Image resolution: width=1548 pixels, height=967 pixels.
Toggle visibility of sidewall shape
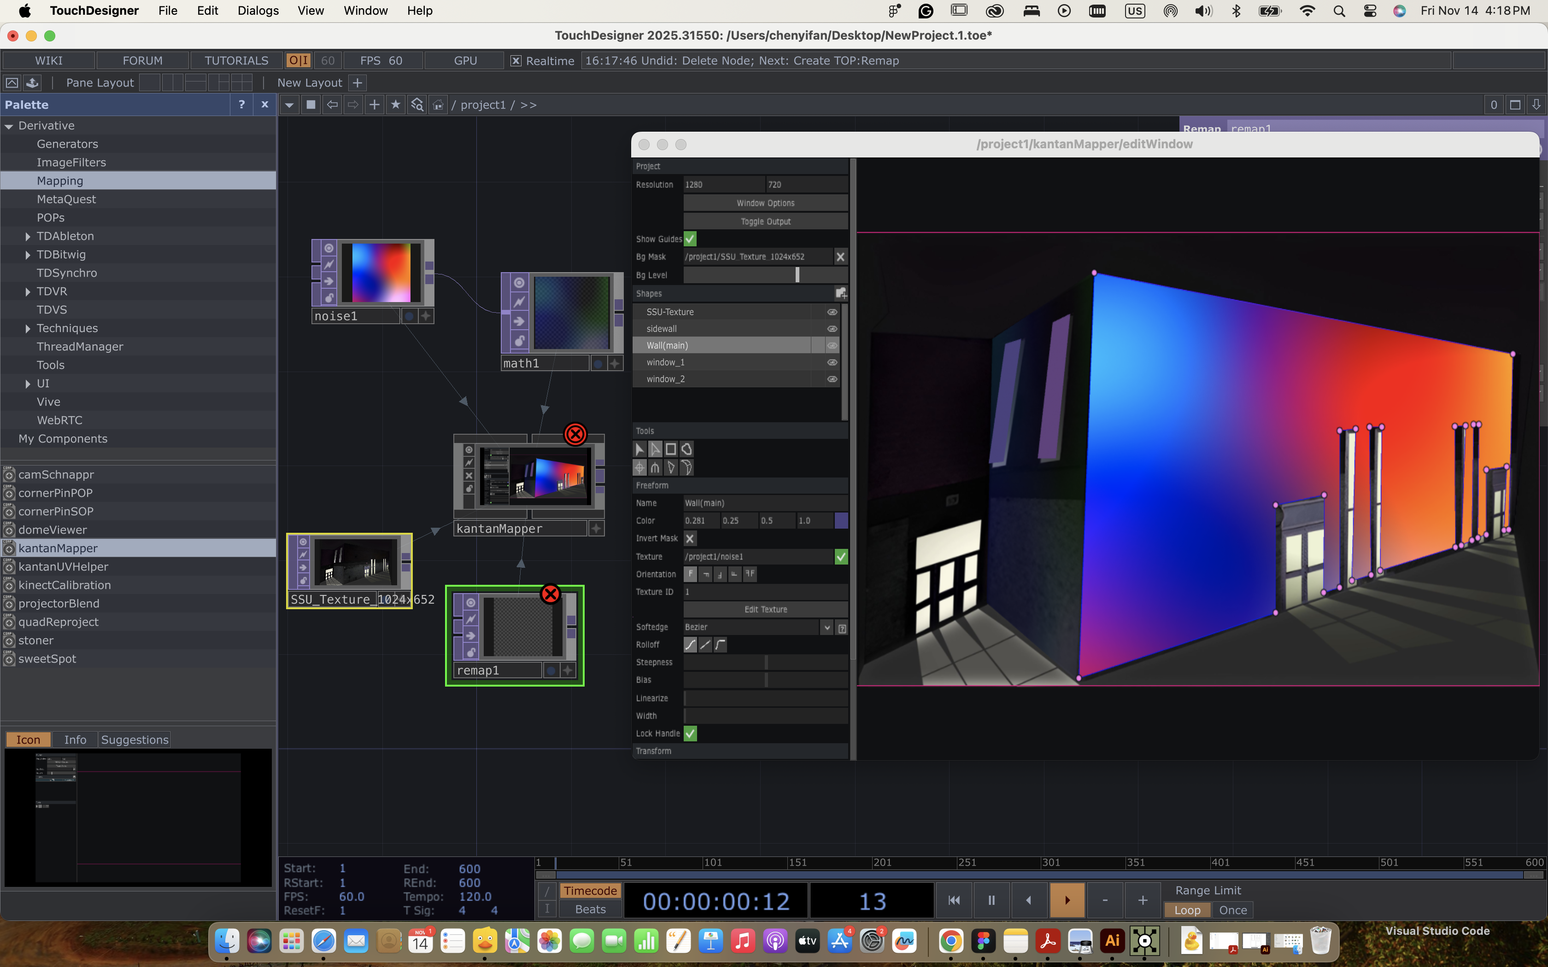click(x=832, y=329)
